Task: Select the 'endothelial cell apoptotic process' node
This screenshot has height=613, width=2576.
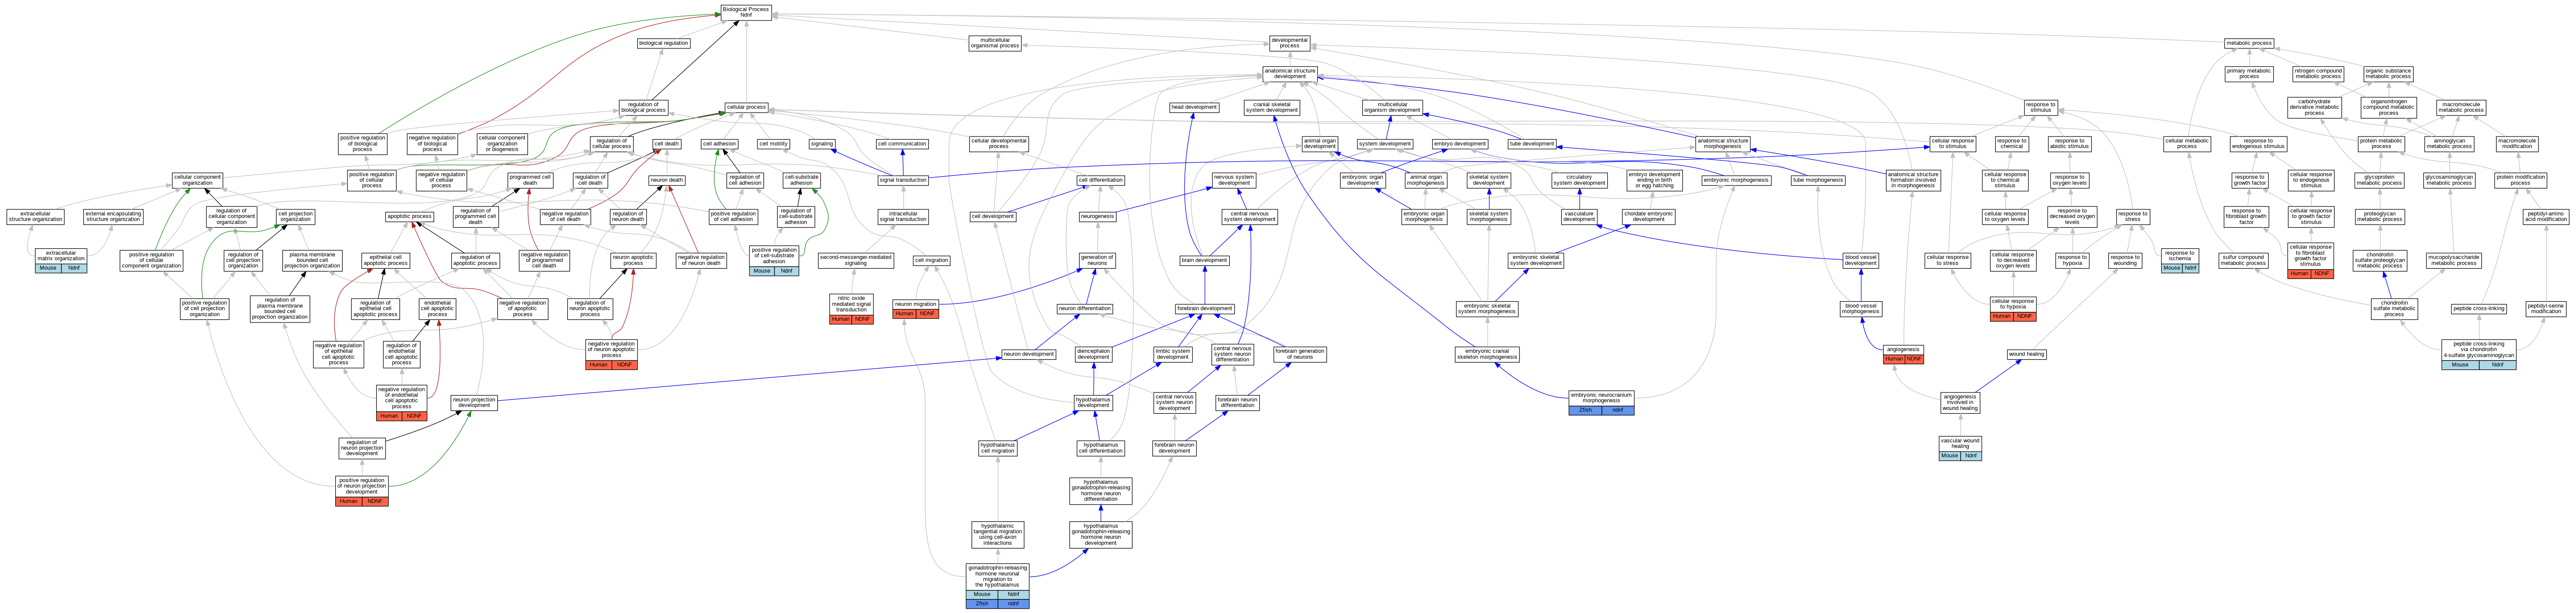Action: [437, 308]
